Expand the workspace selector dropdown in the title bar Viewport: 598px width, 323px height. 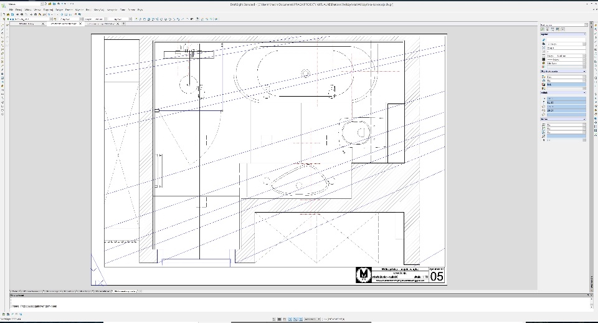(x=42, y=4)
